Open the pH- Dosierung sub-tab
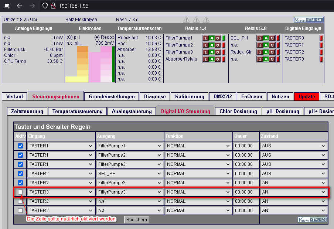This screenshot has height=229, width=334. (283, 112)
